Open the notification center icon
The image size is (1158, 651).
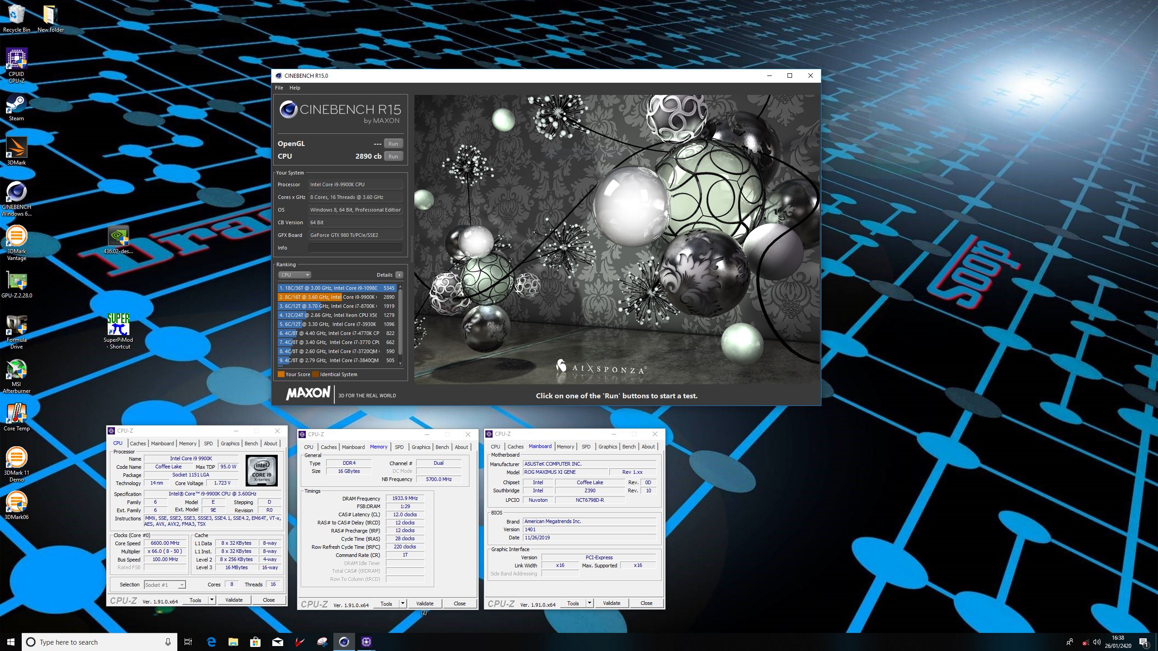1144,642
